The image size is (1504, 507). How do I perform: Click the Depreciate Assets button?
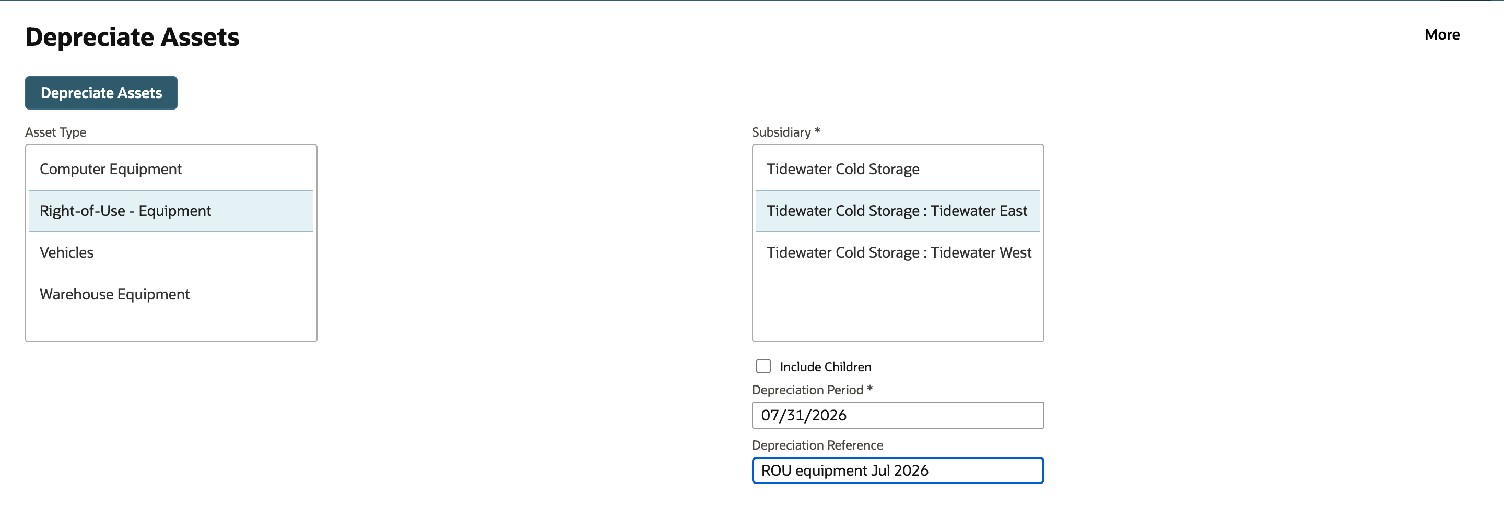tap(101, 93)
